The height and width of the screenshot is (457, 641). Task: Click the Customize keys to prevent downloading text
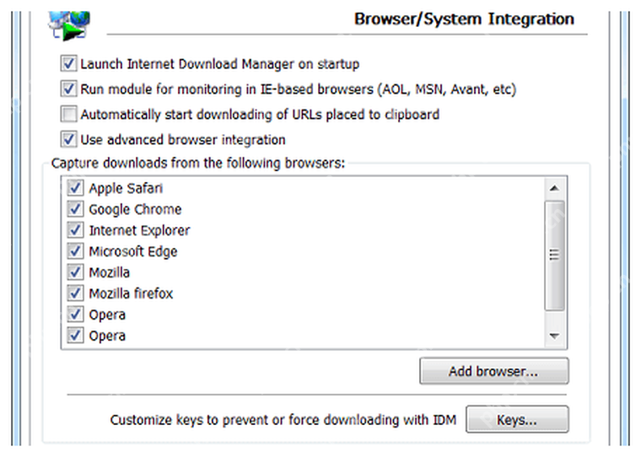click(283, 420)
